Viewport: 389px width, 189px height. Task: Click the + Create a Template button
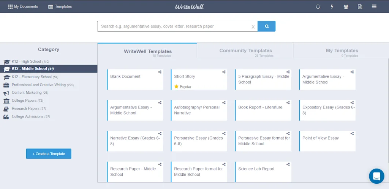click(49, 154)
